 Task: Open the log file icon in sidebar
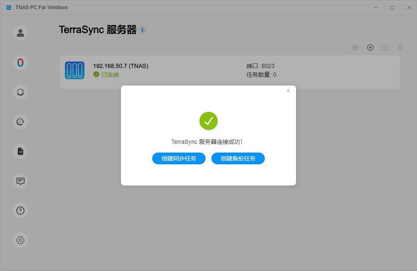[x=20, y=151]
